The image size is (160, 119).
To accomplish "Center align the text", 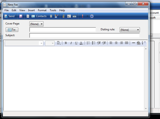I will point(116,43).
